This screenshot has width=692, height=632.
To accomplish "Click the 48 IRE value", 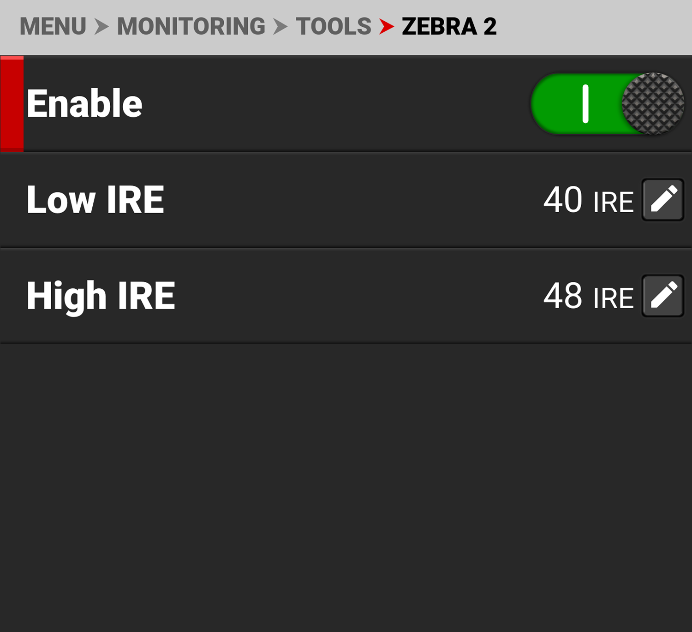I will coord(563,296).
